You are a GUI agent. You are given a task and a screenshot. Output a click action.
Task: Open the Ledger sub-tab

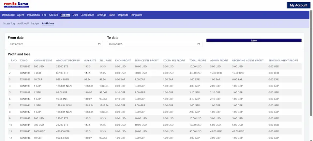tap(35, 24)
